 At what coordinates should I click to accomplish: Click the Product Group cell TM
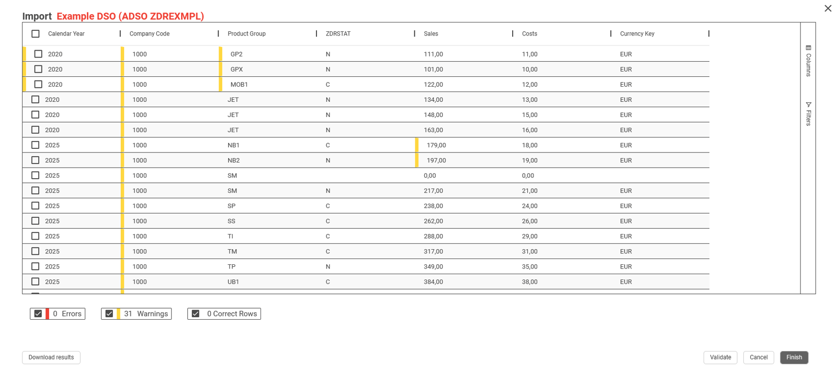pyautogui.click(x=267, y=251)
